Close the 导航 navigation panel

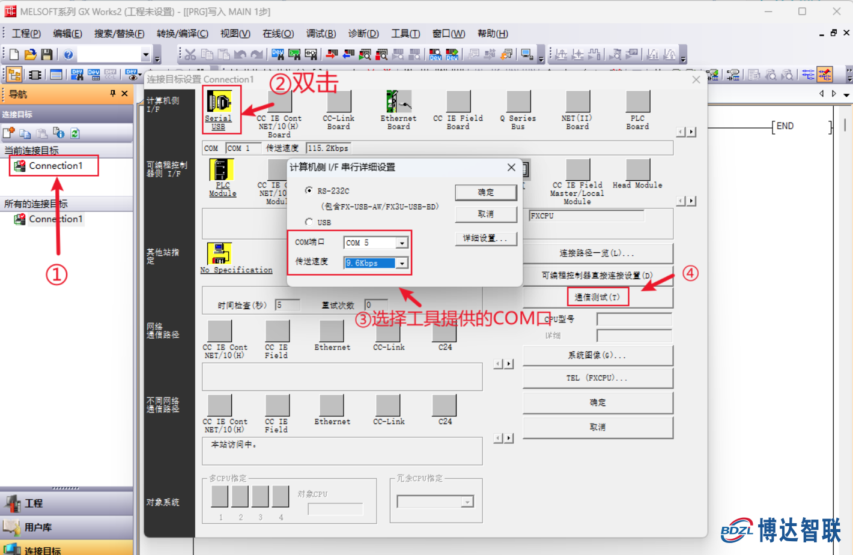[124, 94]
